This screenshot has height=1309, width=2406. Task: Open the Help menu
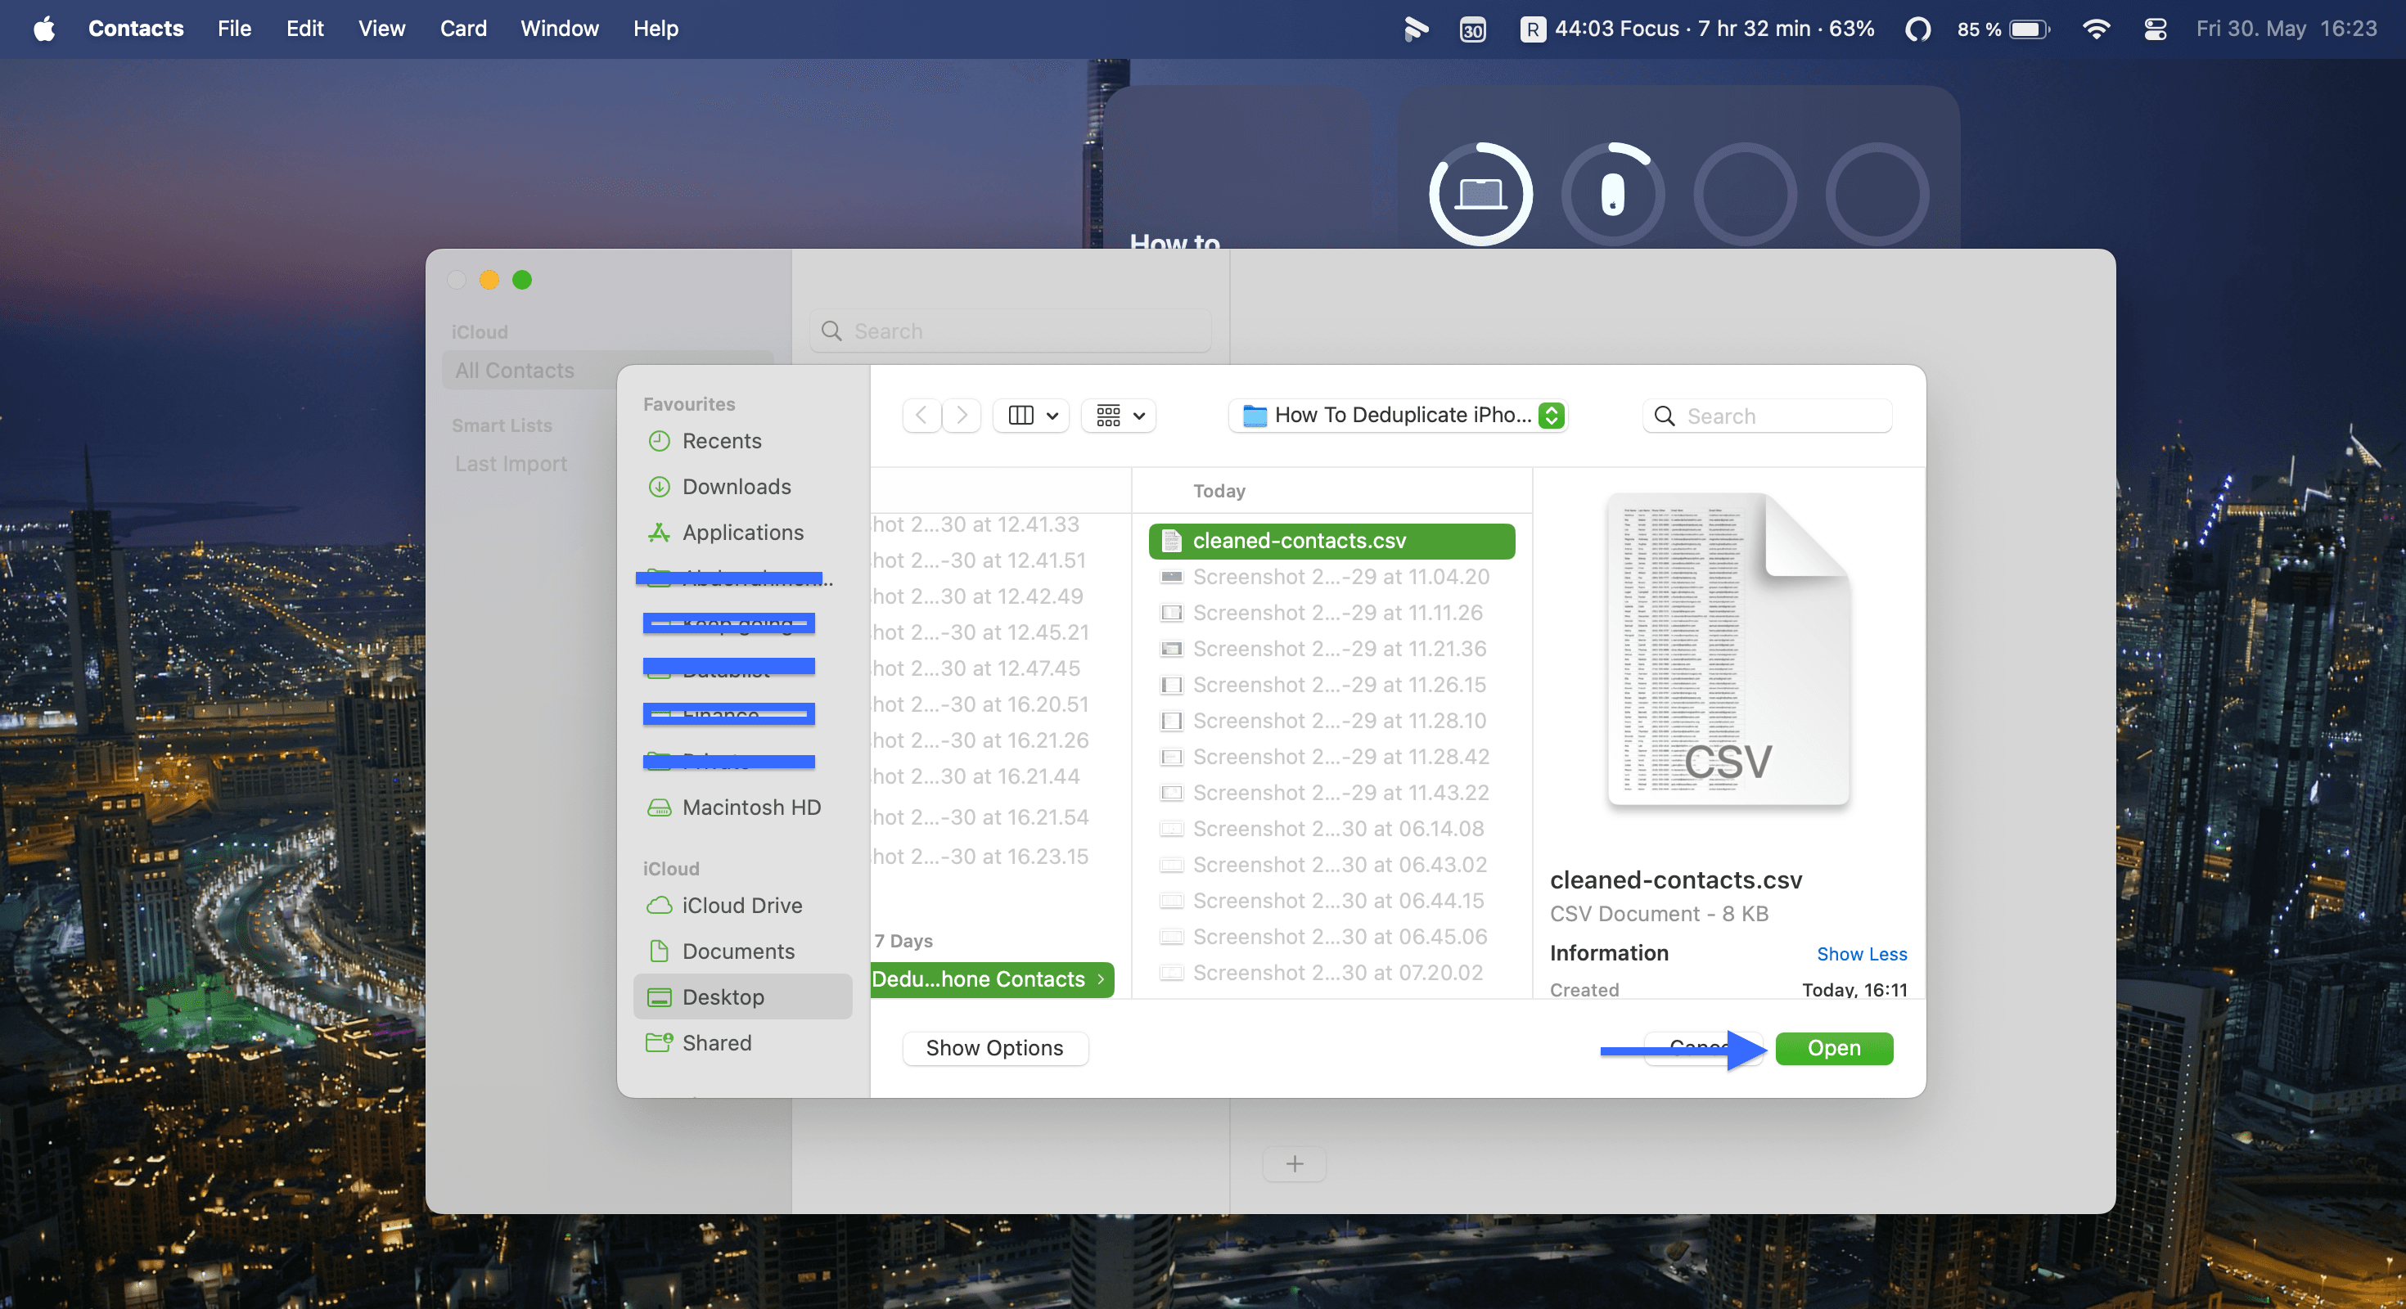[x=654, y=28]
